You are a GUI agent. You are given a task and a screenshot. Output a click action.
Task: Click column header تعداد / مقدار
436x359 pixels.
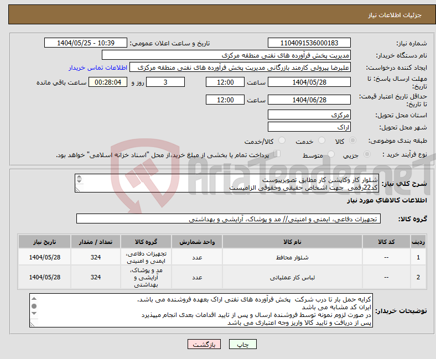pyautogui.click(x=95, y=242)
